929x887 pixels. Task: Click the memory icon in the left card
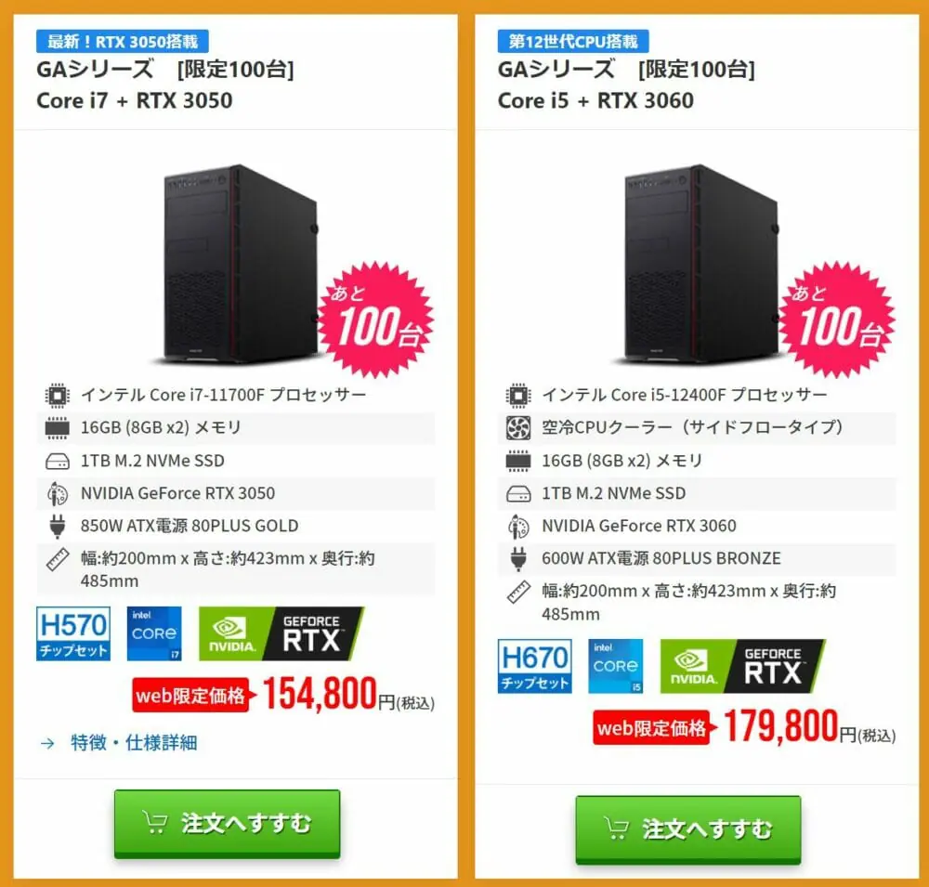pos(58,428)
